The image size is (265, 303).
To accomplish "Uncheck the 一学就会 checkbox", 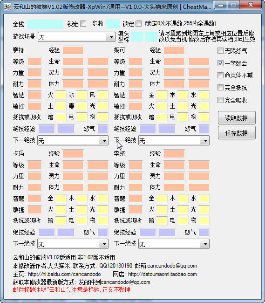I will coord(220,63).
